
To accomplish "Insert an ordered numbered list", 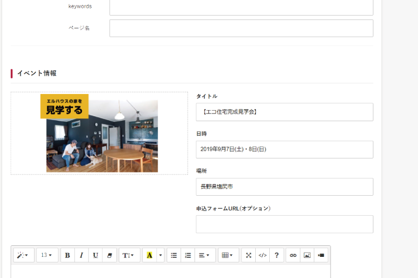I will click(188, 255).
